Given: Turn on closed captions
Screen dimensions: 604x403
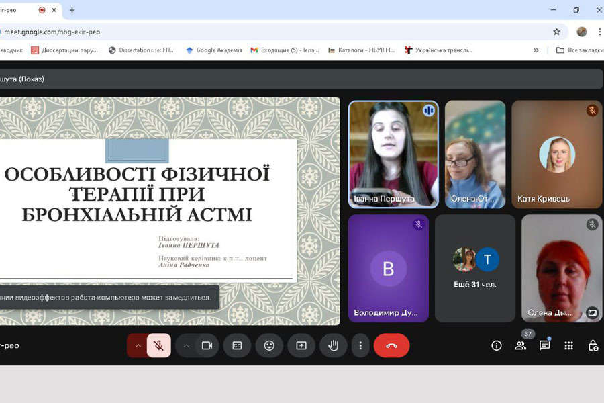Looking at the screenshot, I should pos(237,345).
